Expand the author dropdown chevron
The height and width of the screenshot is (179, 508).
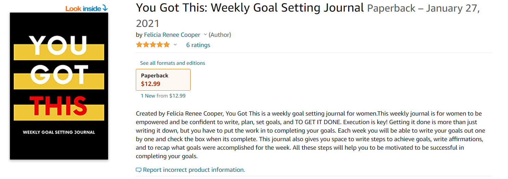pos(205,34)
